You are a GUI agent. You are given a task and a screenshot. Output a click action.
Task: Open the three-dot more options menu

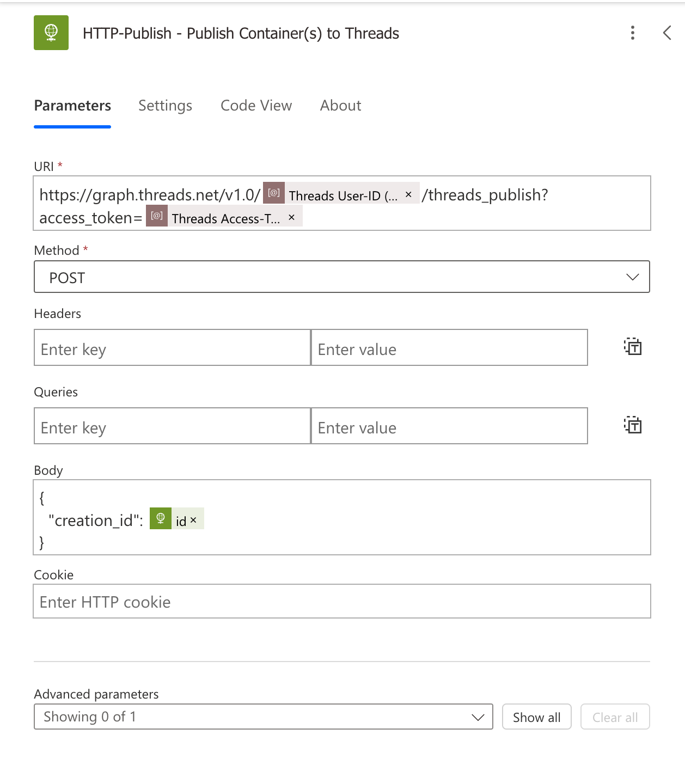(632, 33)
